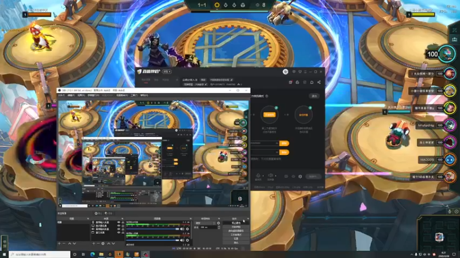This screenshot has height=258, width=460.
Task: Expand sources dock header popout icon
Action: 122,218
